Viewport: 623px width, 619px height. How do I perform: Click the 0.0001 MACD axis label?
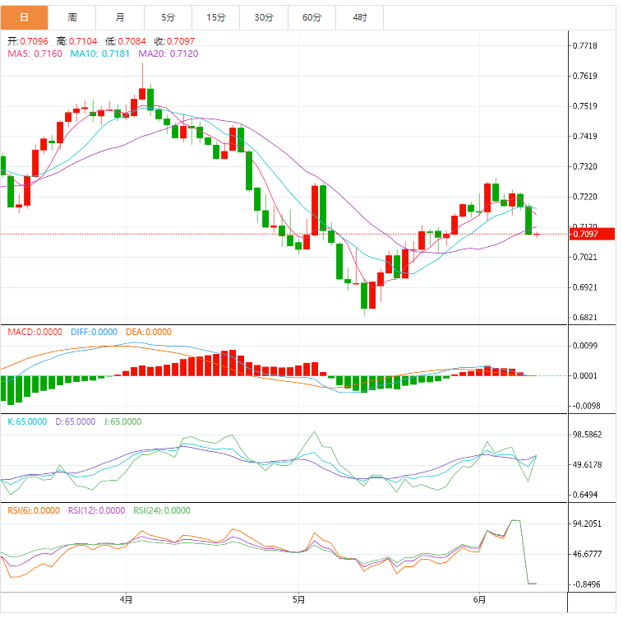[584, 376]
